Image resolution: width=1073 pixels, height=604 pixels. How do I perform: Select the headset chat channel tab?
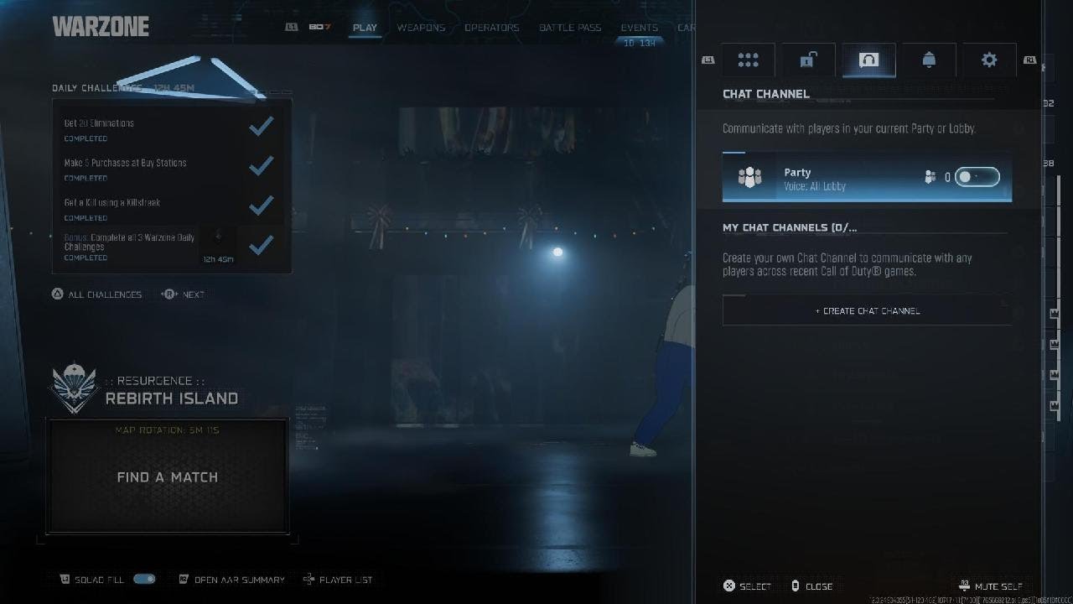(x=868, y=60)
